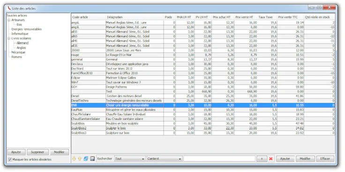Select row Sculpter le bois

pos(203,128)
